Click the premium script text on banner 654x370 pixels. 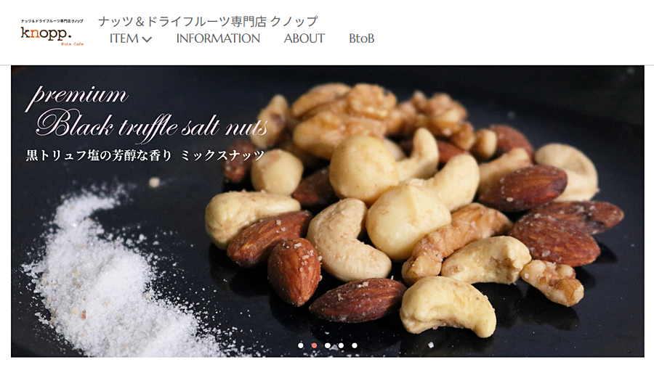(77, 96)
